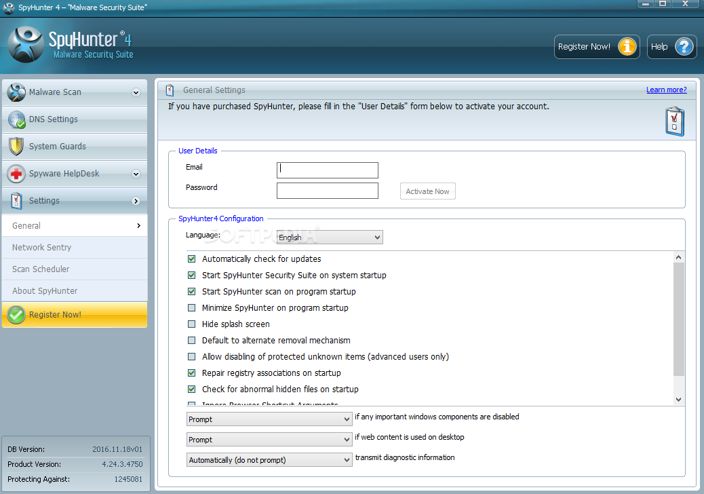Screen dimensions: 704x494
Task: Follow the Learn more? link
Action: pos(666,90)
